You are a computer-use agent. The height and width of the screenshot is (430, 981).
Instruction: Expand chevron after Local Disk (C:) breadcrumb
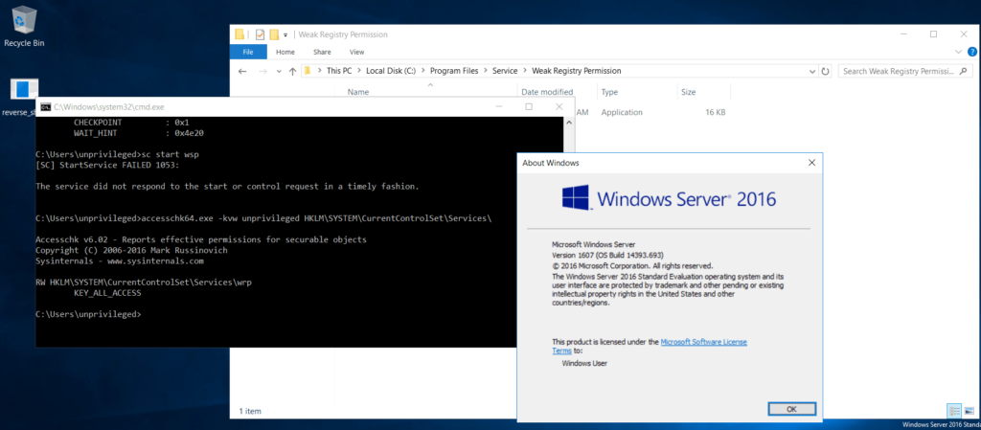pos(422,71)
